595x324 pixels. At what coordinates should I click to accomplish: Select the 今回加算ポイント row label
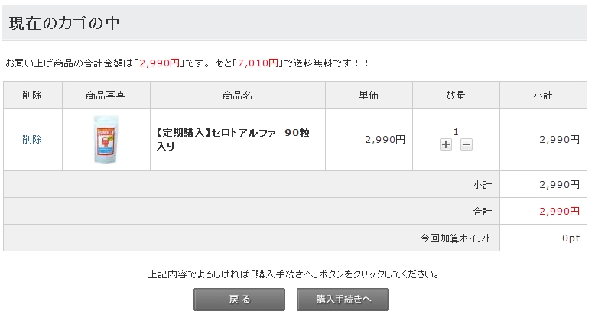coord(456,238)
